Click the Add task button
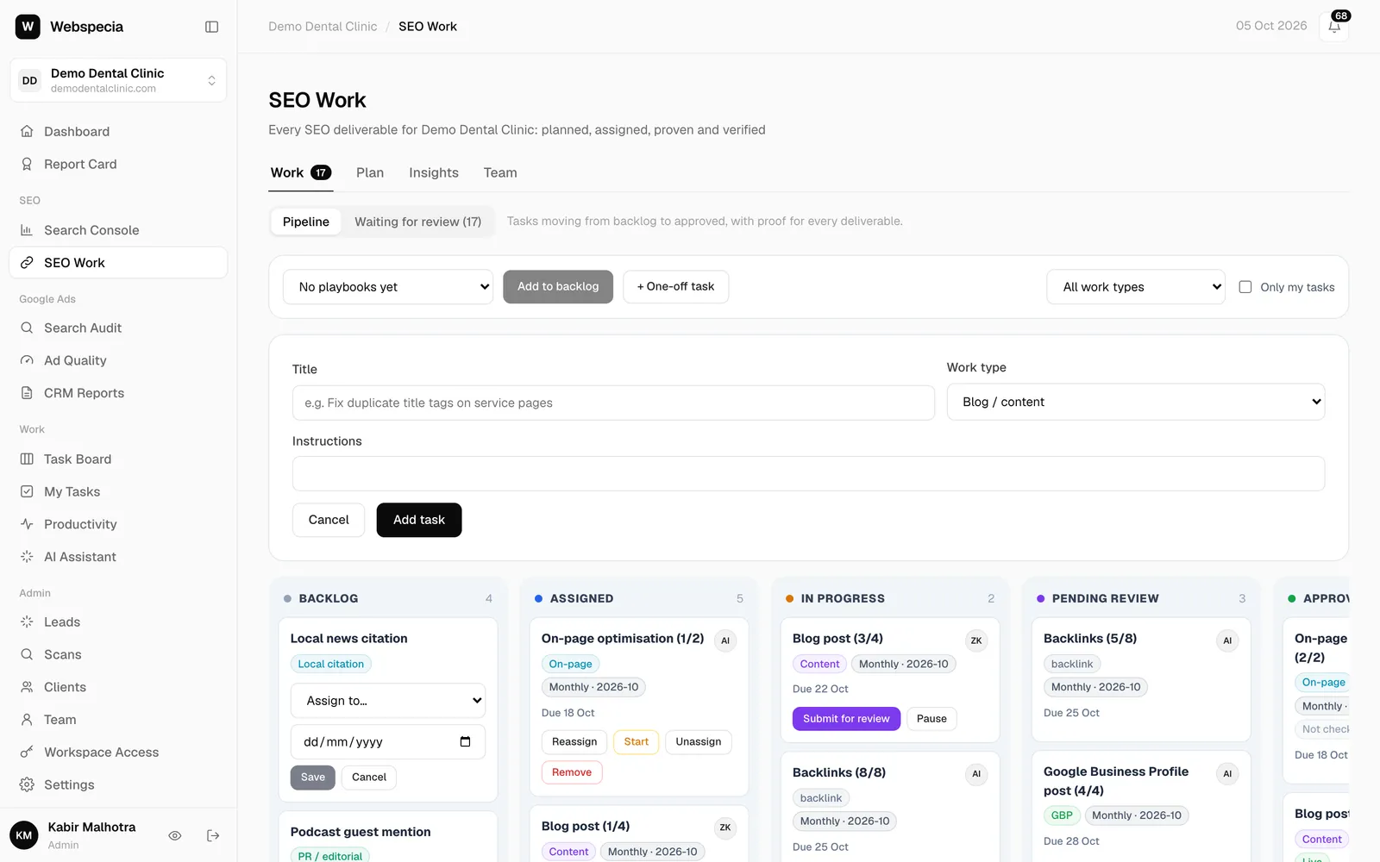The image size is (1380, 862). pos(419,520)
